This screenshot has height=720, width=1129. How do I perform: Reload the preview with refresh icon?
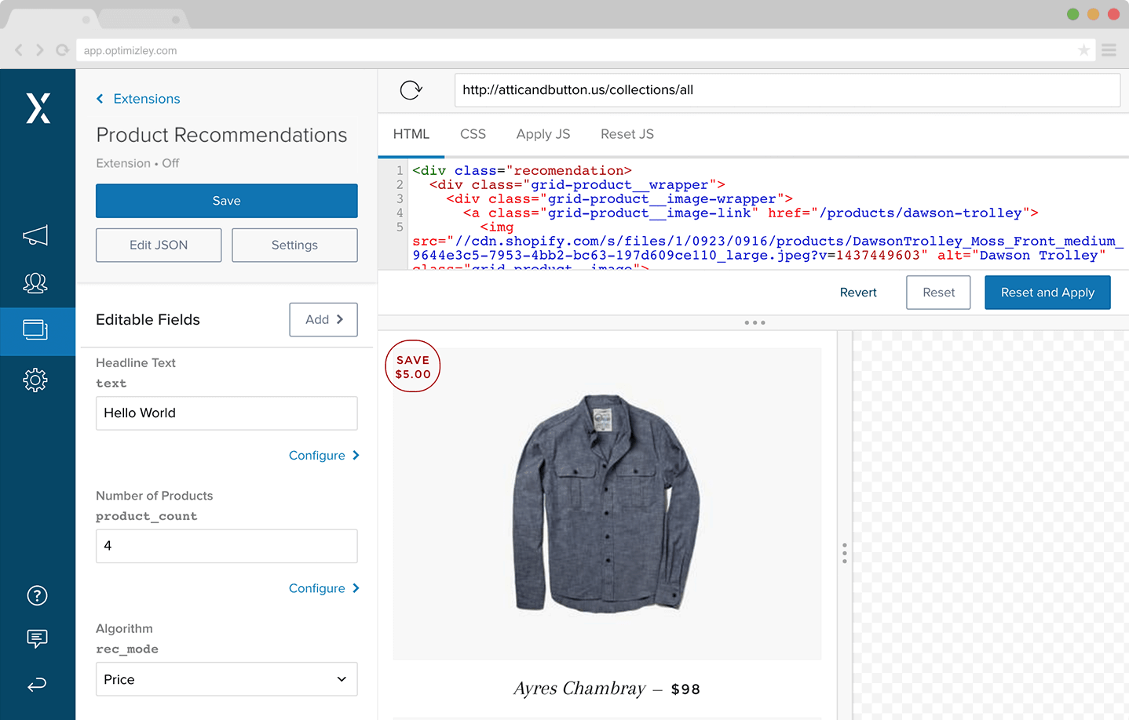pyautogui.click(x=411, y=90)
